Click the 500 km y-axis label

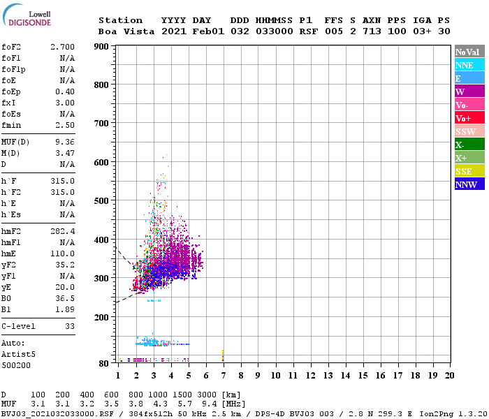[101, 201]
